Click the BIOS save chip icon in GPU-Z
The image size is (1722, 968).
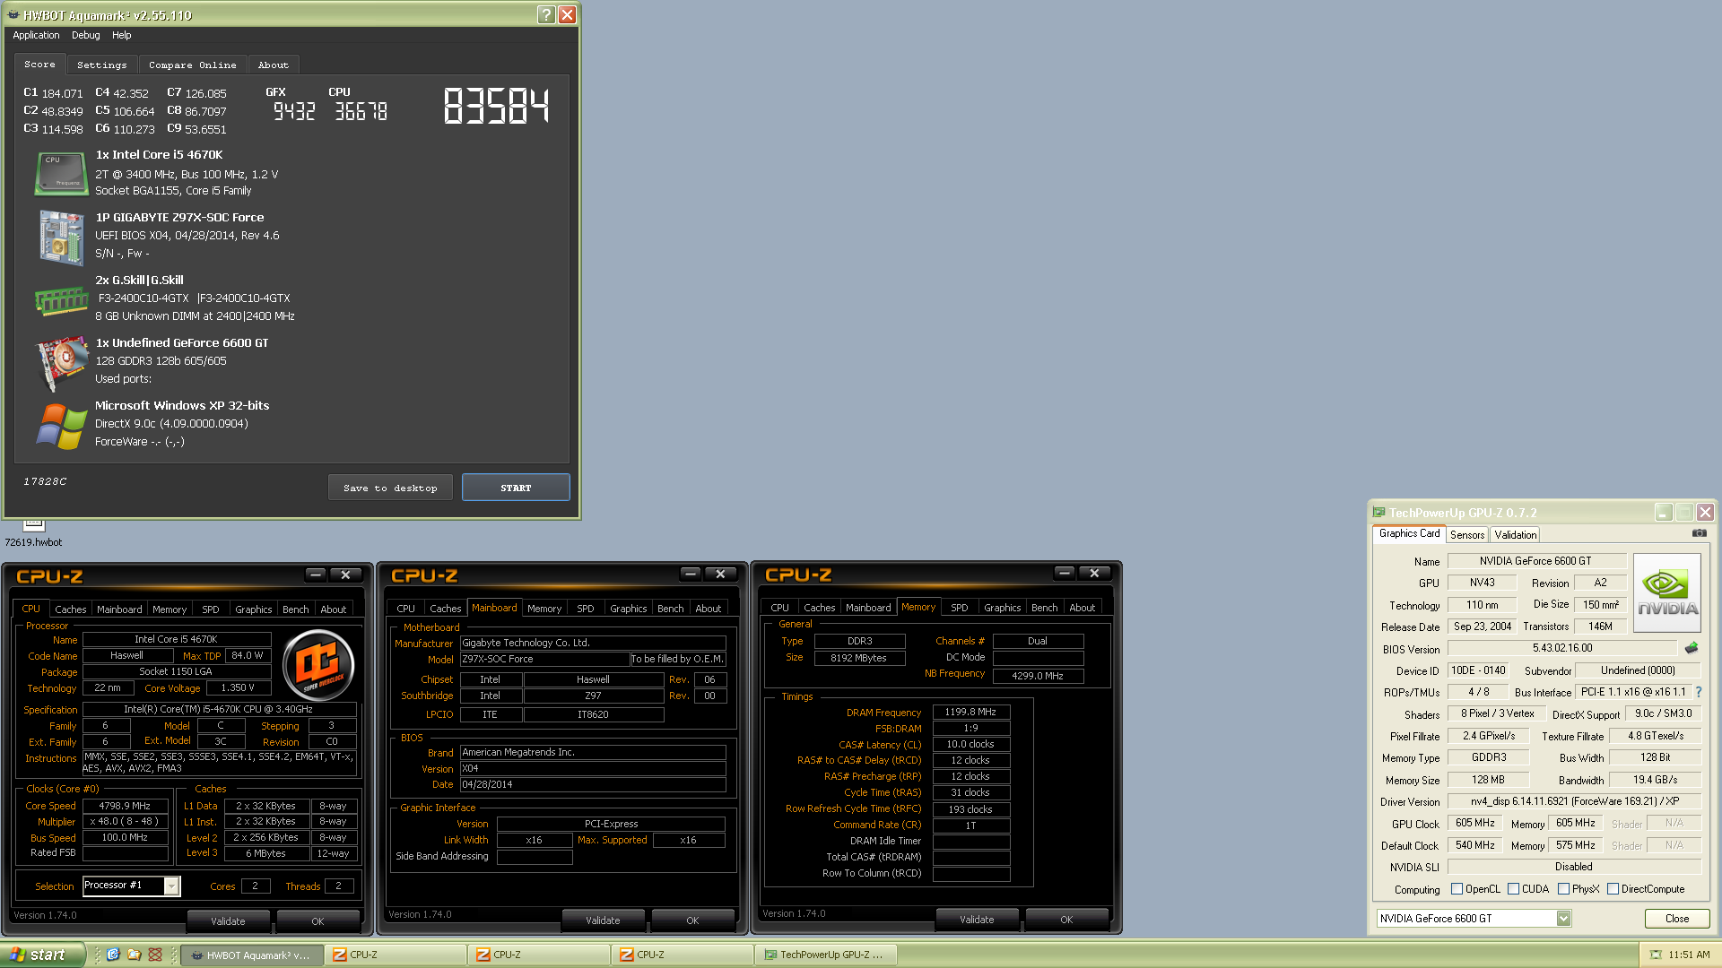tap(1692, 648)
